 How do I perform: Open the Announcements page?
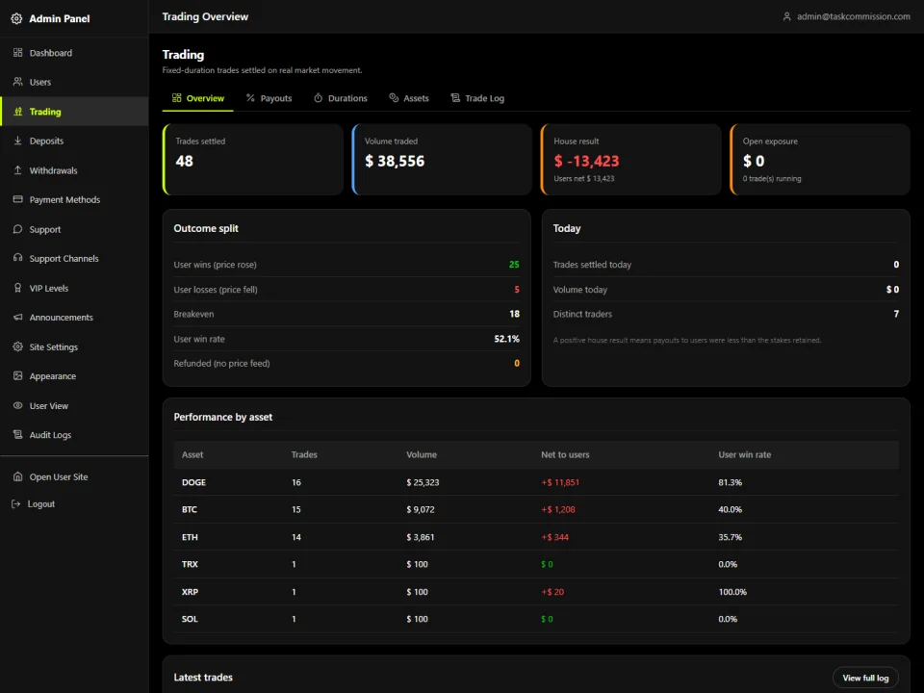click(x=74, y=317)
